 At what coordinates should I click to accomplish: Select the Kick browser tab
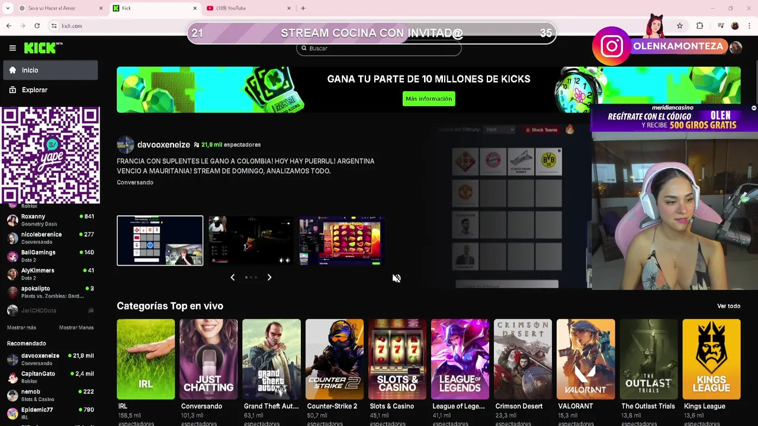[155, 8]
